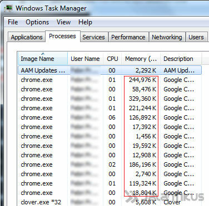This screenshot has height=206, width=209.
Task: Select the Processes tab
Action: coord(62,36)
